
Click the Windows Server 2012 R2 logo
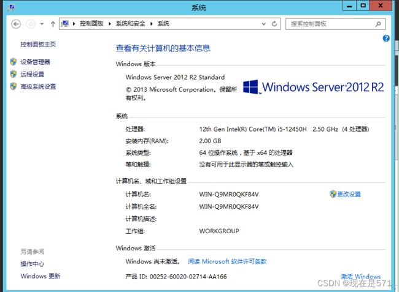(313, 87)
